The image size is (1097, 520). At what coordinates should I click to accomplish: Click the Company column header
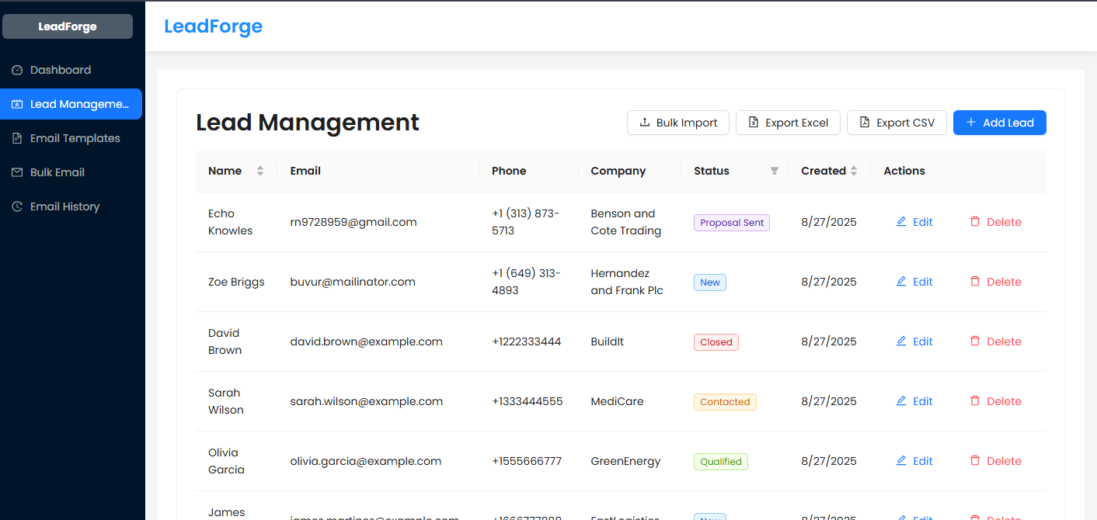point(630,171)
